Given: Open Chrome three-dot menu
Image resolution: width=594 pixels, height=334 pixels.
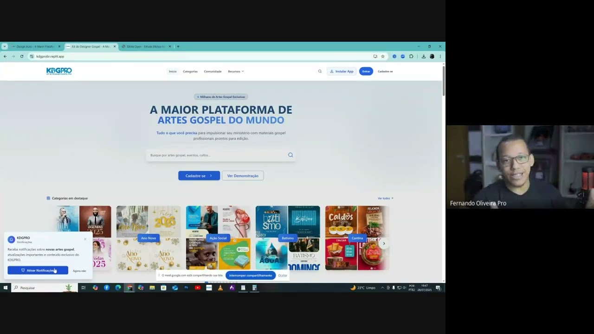Looking at the screenshot, I should (x=440, y=56).
